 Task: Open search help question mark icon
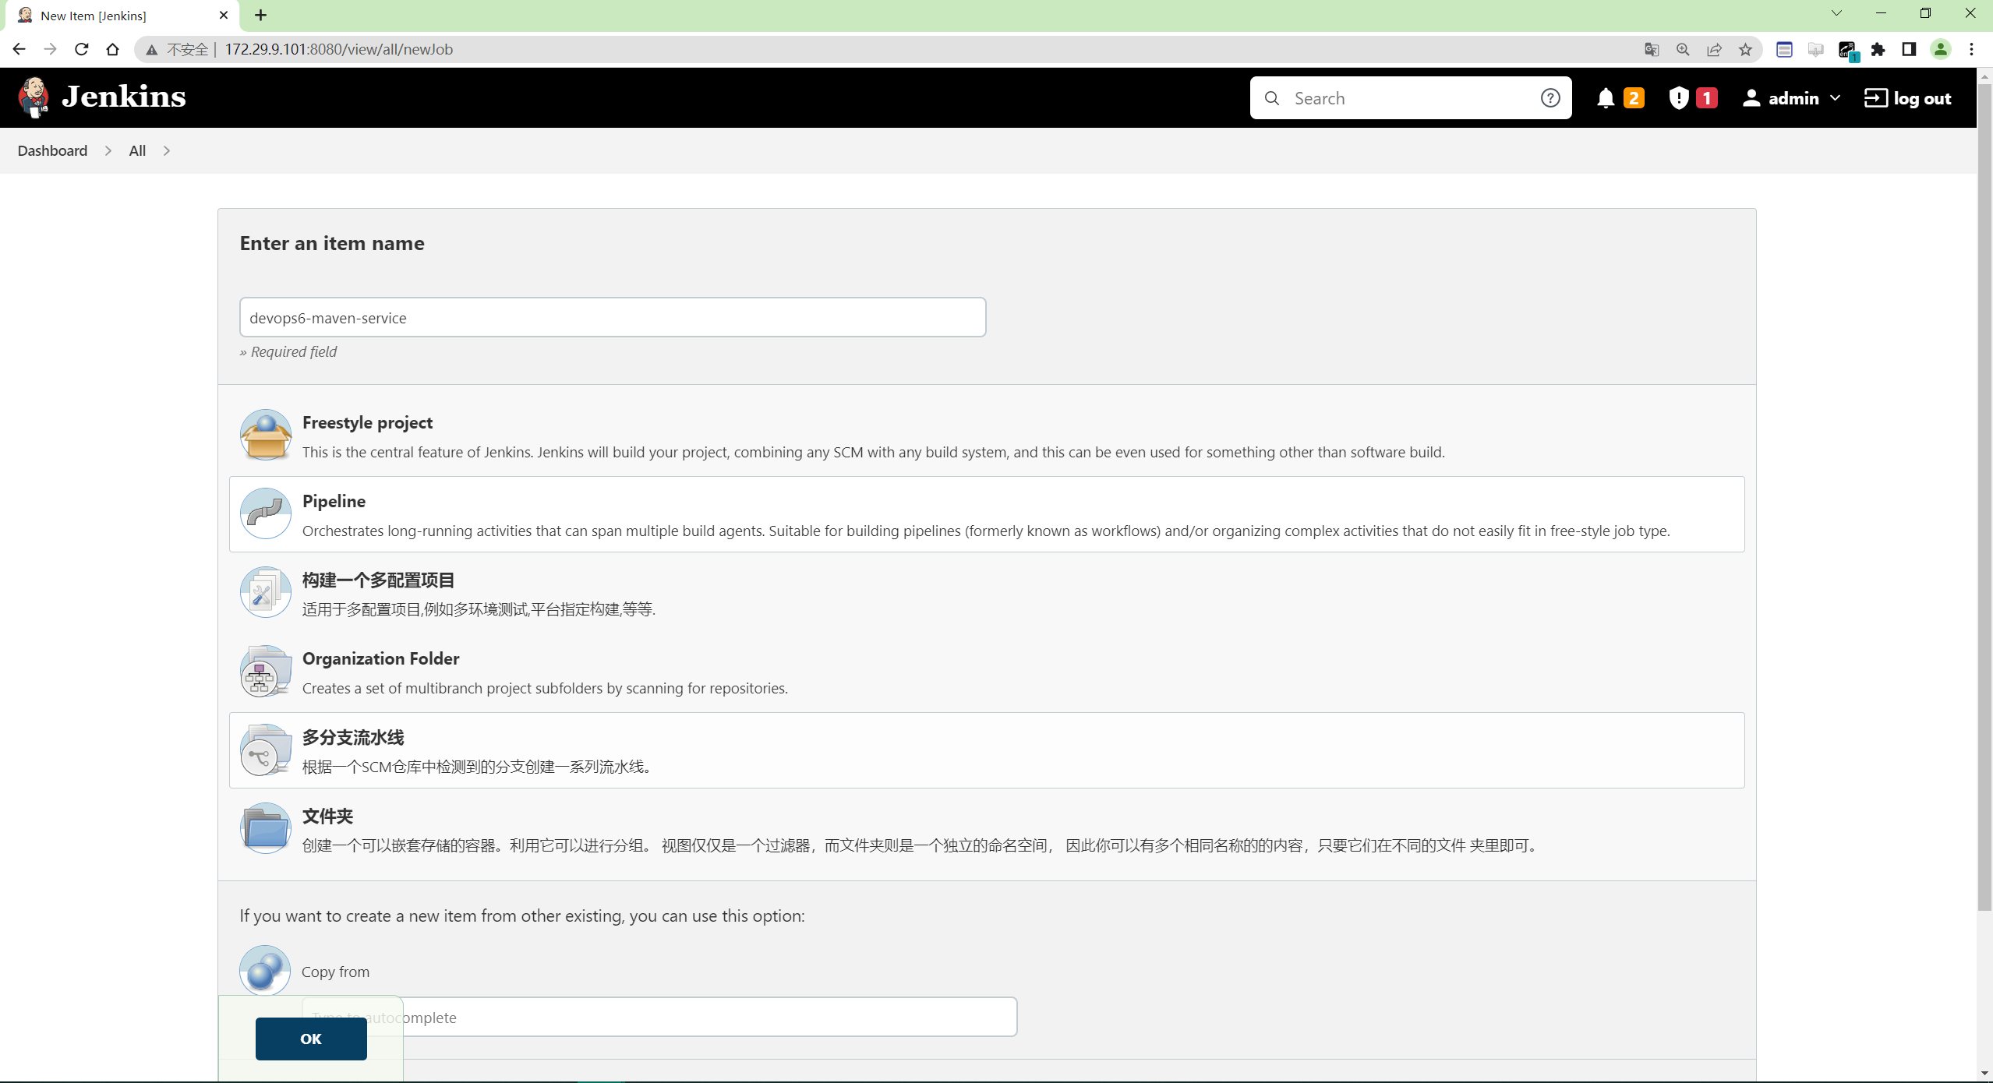point(1550,98)
